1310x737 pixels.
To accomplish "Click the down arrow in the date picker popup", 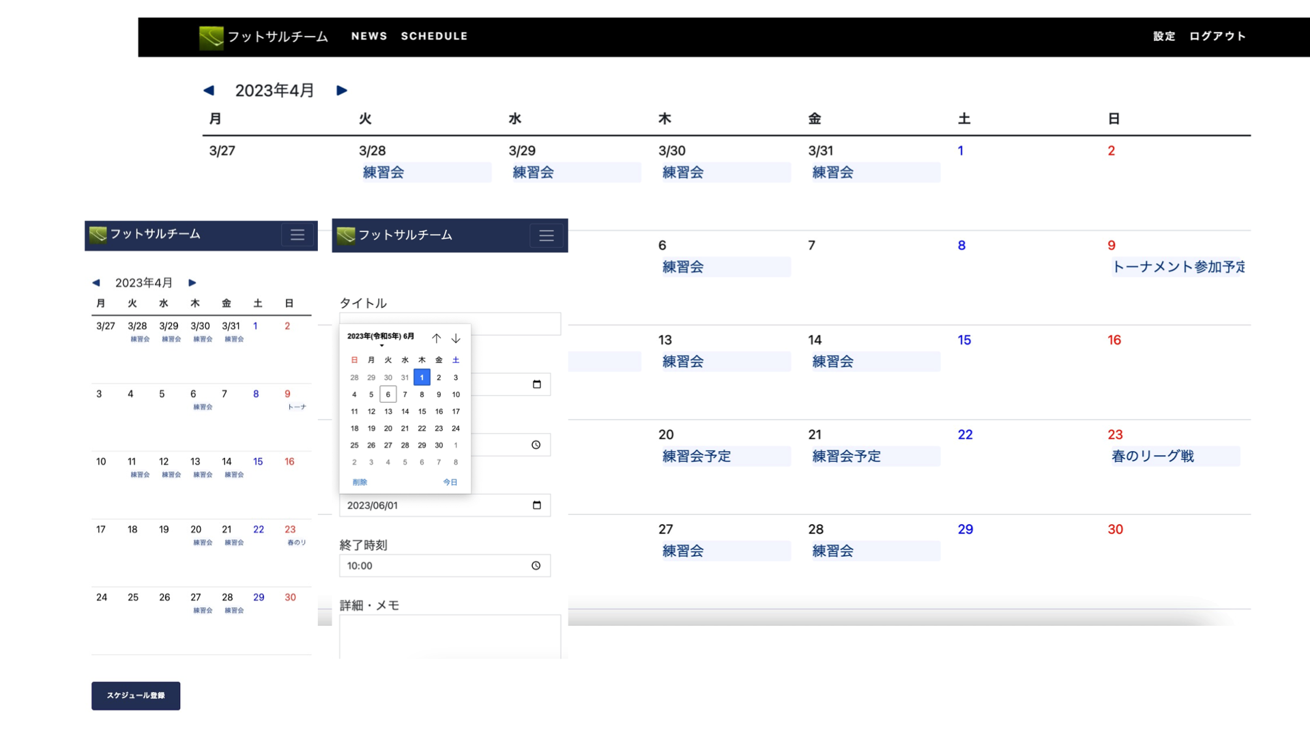I will (456, 337).
